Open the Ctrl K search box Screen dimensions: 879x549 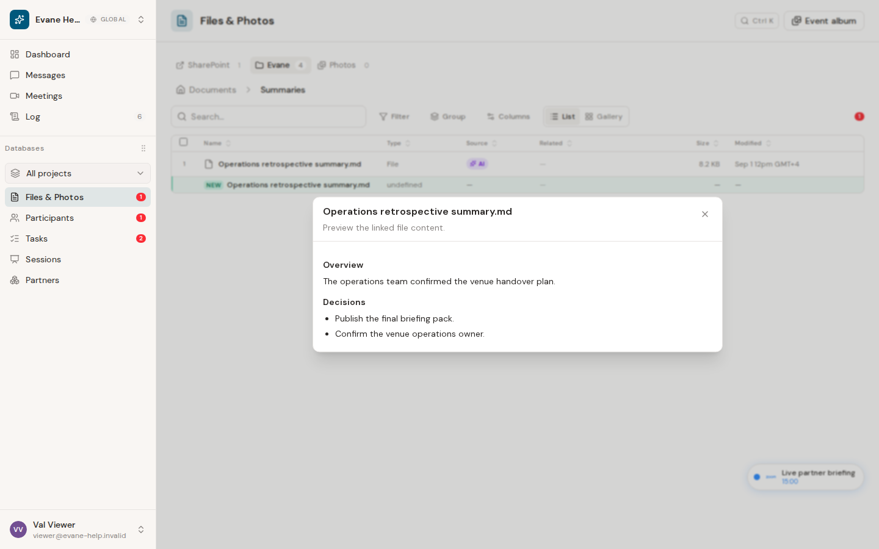pyautogui.click(x=757, y=21)
